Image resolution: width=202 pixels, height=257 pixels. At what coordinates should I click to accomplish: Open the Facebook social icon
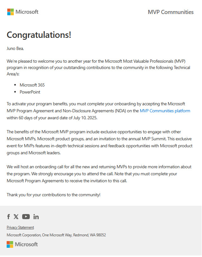(9, 217)
